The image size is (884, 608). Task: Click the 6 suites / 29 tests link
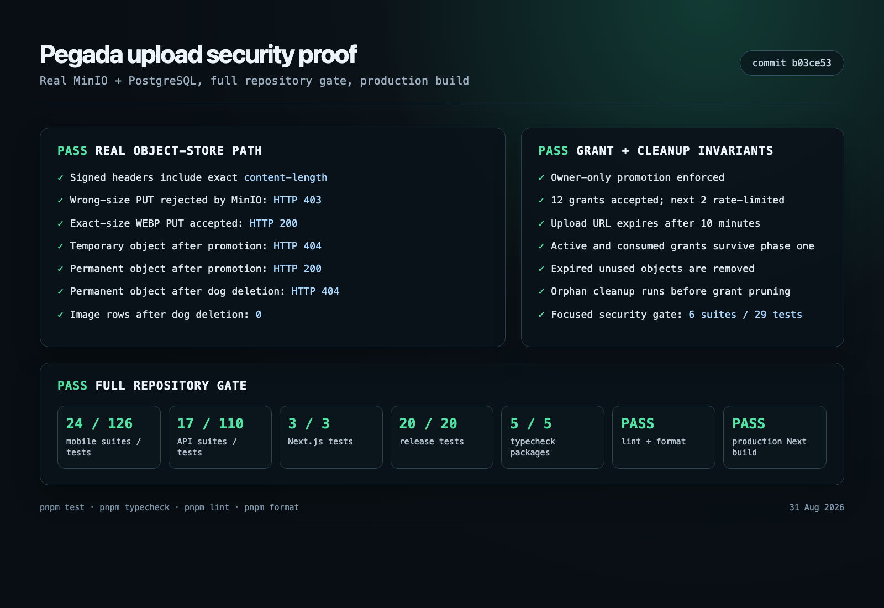click(x=745, y=315)
